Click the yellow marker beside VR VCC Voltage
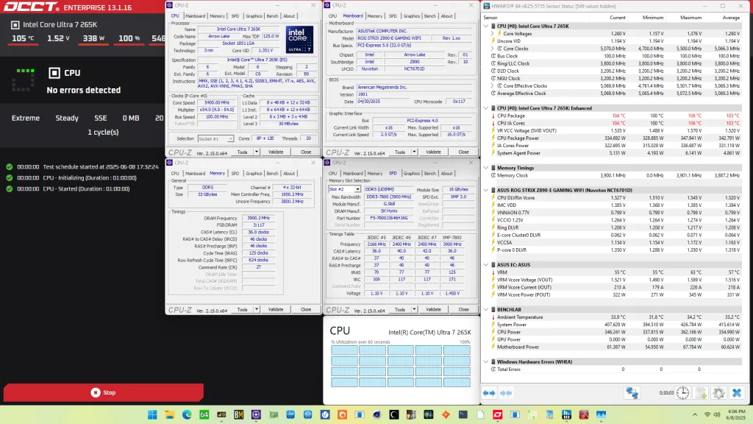 [x=493, y=130]
